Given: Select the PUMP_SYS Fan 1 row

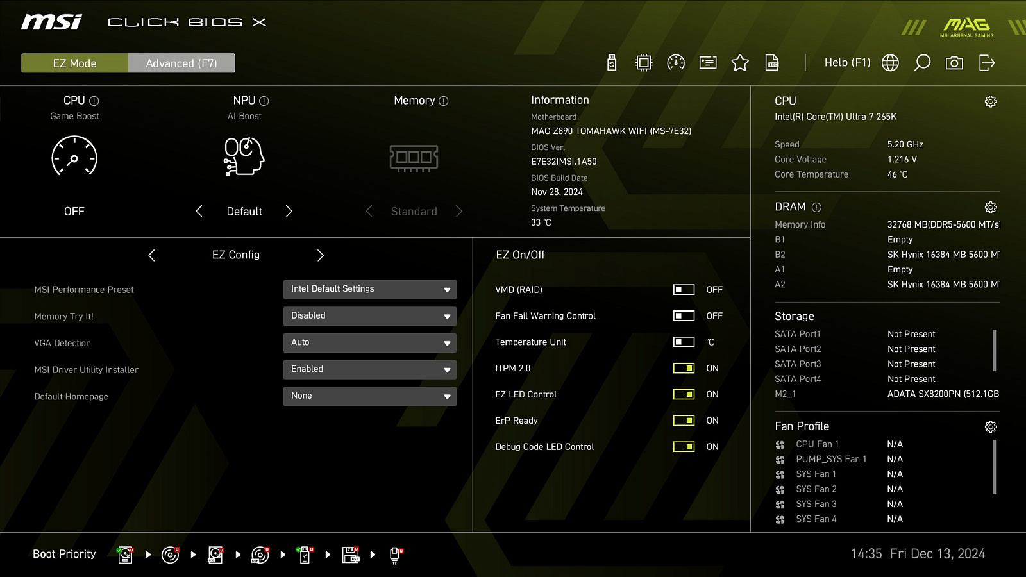Looking at the screenshot, I should (839, 459).
